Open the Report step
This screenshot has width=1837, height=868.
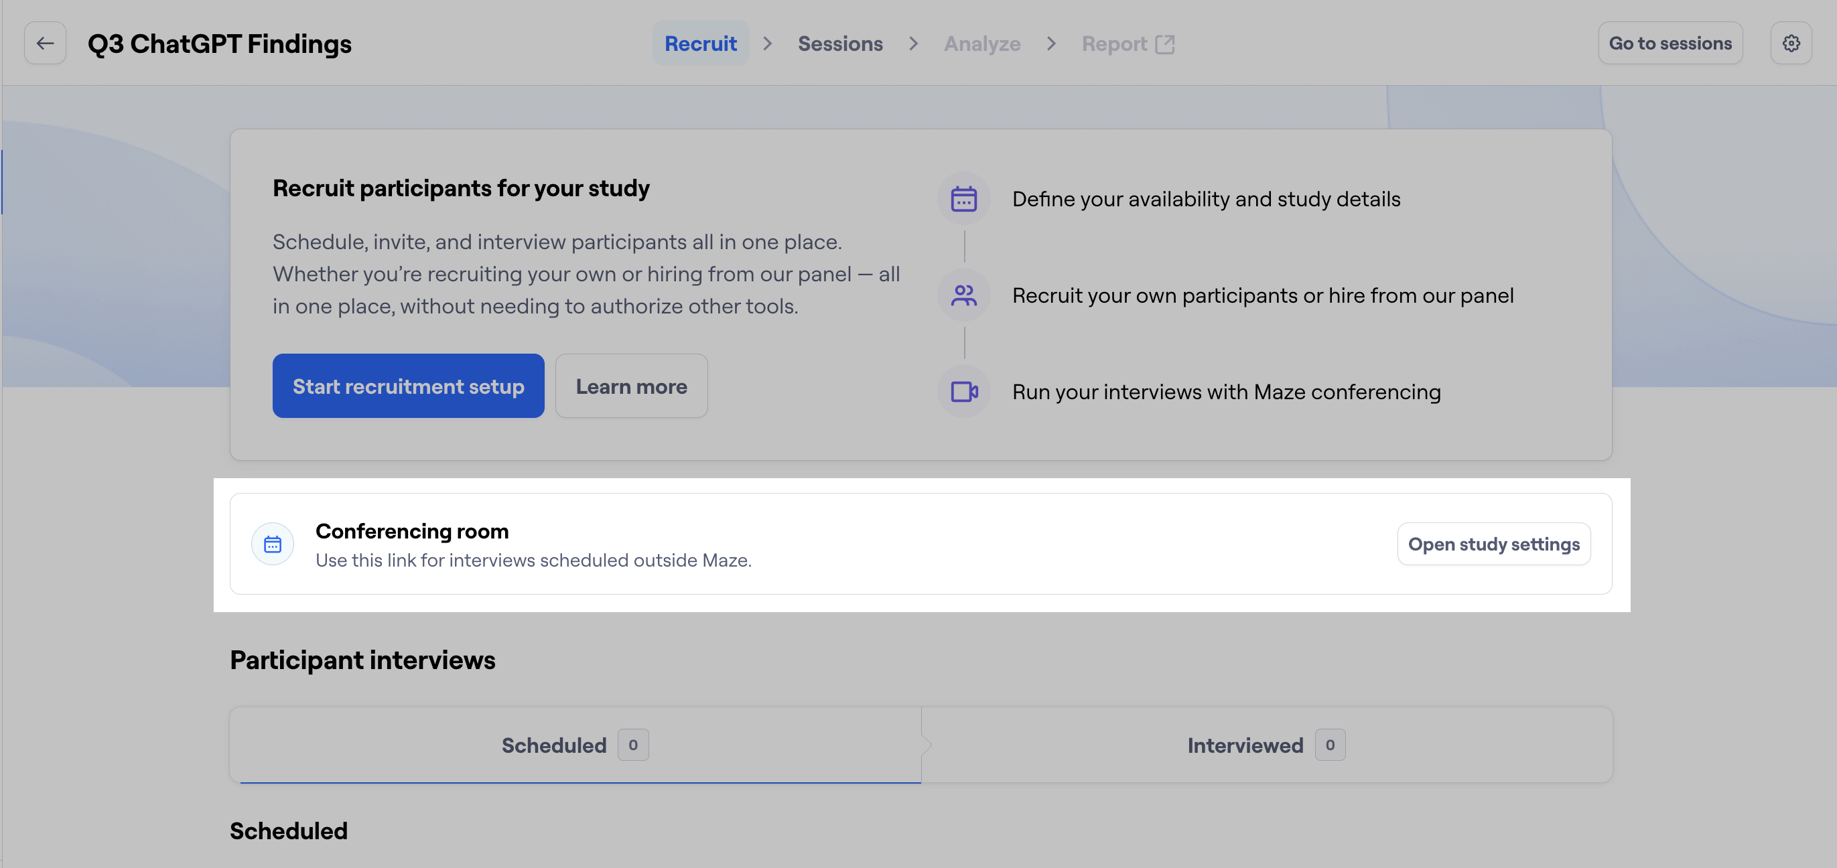coord(1114,44)
